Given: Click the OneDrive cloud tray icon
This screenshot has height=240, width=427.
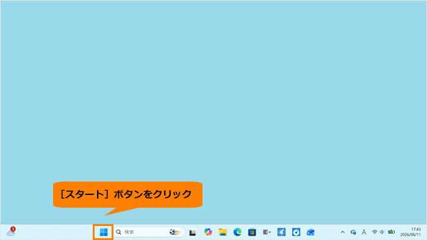Looking at the screenshot, I should [x=353, y=232].
